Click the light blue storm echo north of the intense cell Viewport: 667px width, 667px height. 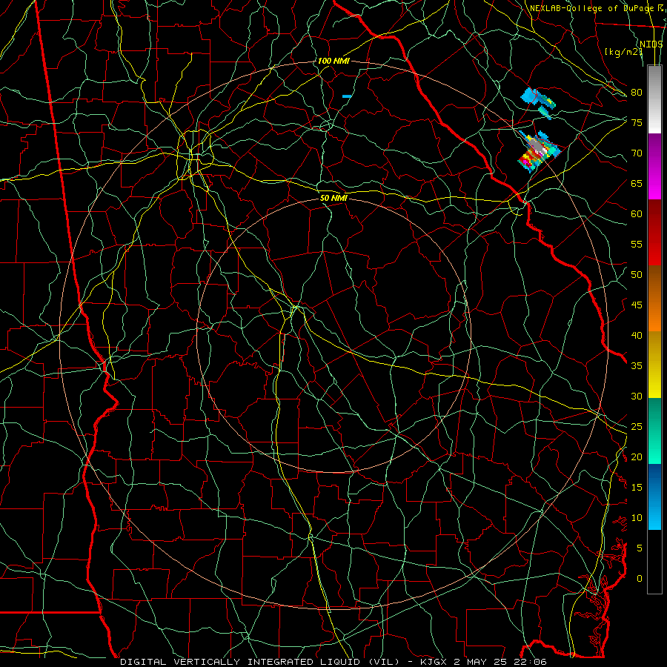pos(539,102)
